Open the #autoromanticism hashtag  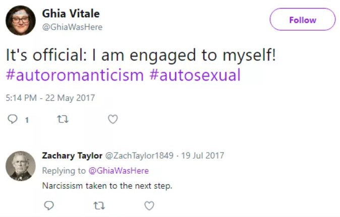(x=75, y=76)
